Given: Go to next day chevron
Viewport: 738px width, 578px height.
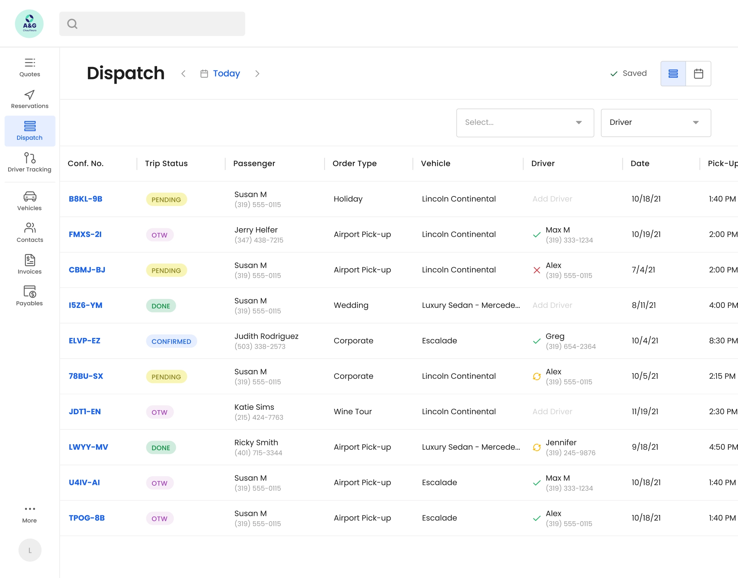Looking at the screenshot, I should tap(257, 74).
